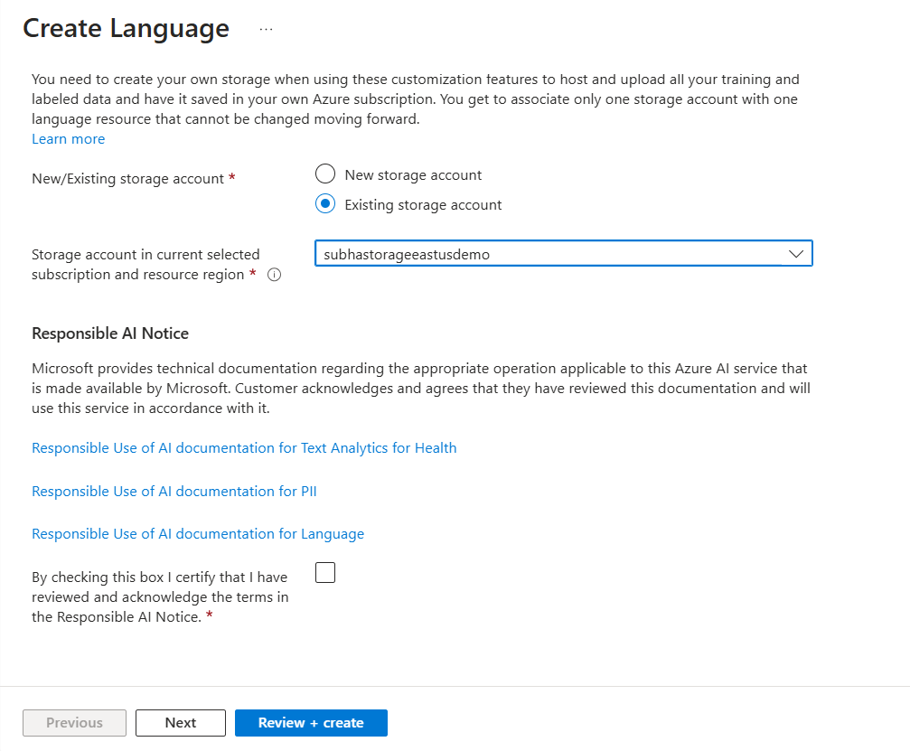Open Responsible Use of AI documentation for PII
Viewport: 910px width, 751px height.
tap(174, 492)
